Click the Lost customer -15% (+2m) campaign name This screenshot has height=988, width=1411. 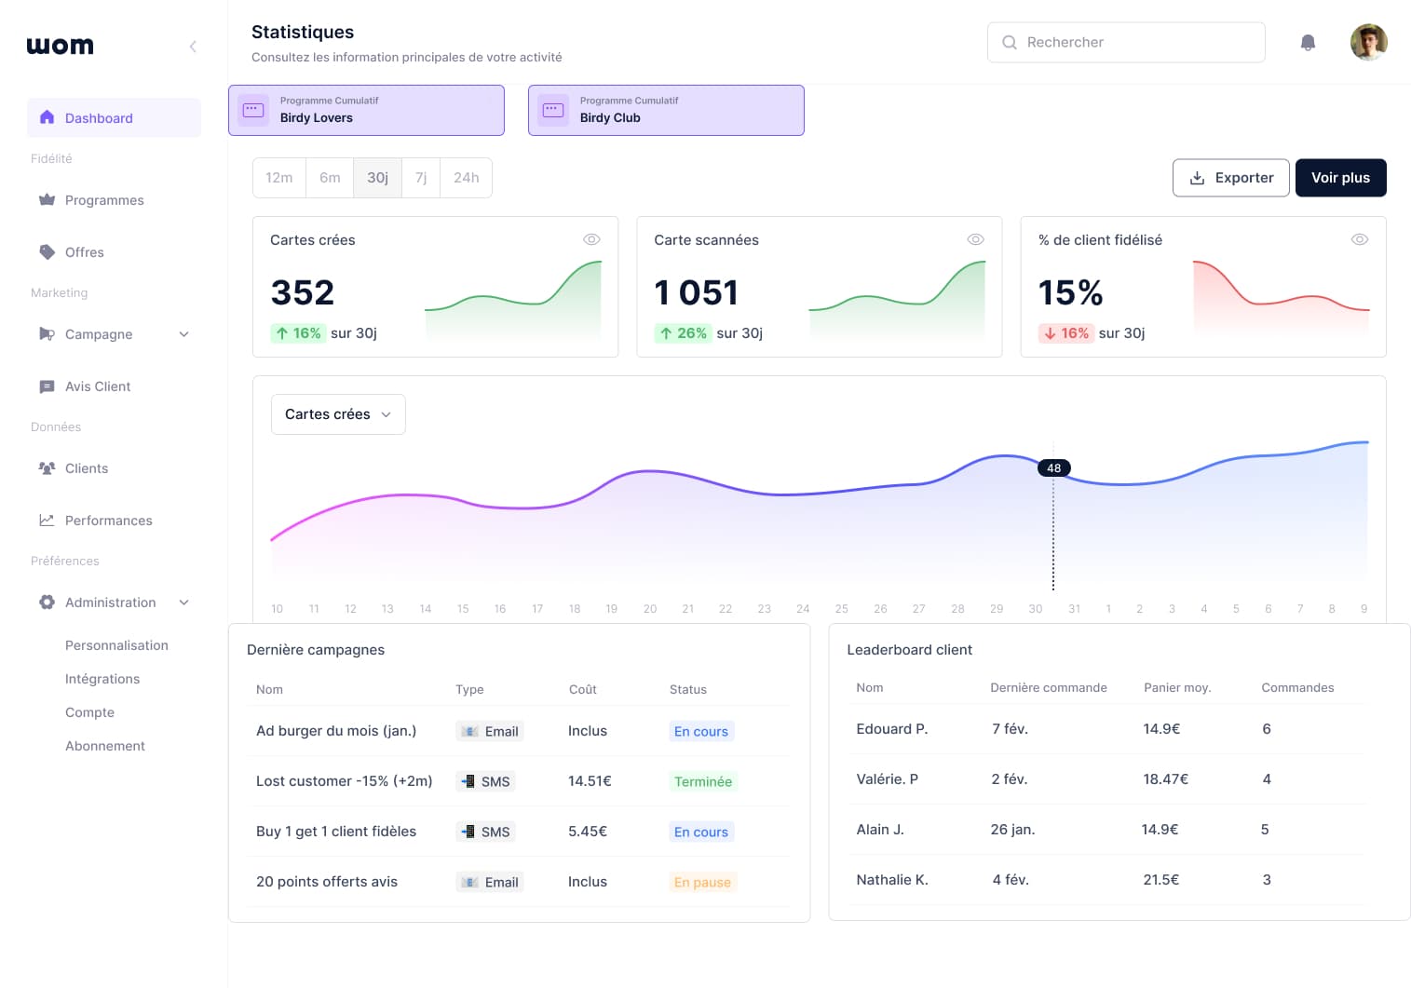345,781
